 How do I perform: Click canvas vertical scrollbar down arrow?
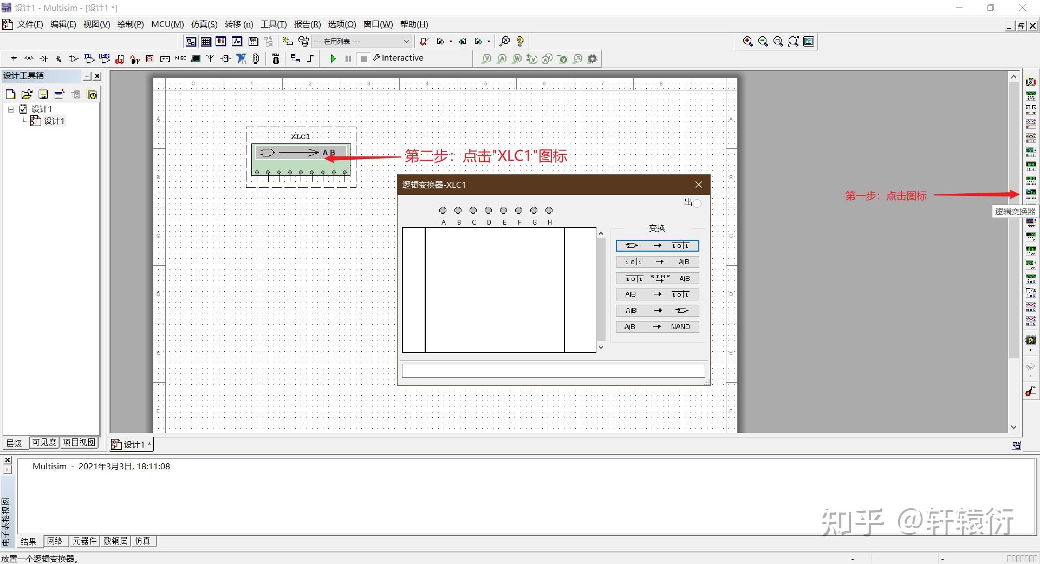click(x=1014, y=427)
